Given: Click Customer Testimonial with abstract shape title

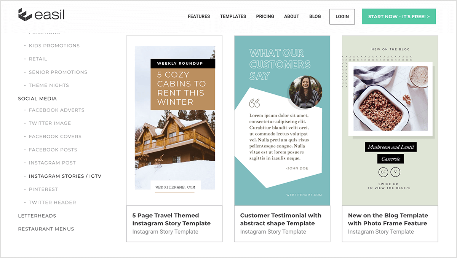Looking at the screenshot, I should (x=281, y=219).
